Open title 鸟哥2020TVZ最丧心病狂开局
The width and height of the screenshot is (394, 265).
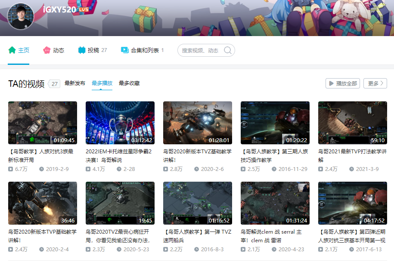[x=118, y=236]
